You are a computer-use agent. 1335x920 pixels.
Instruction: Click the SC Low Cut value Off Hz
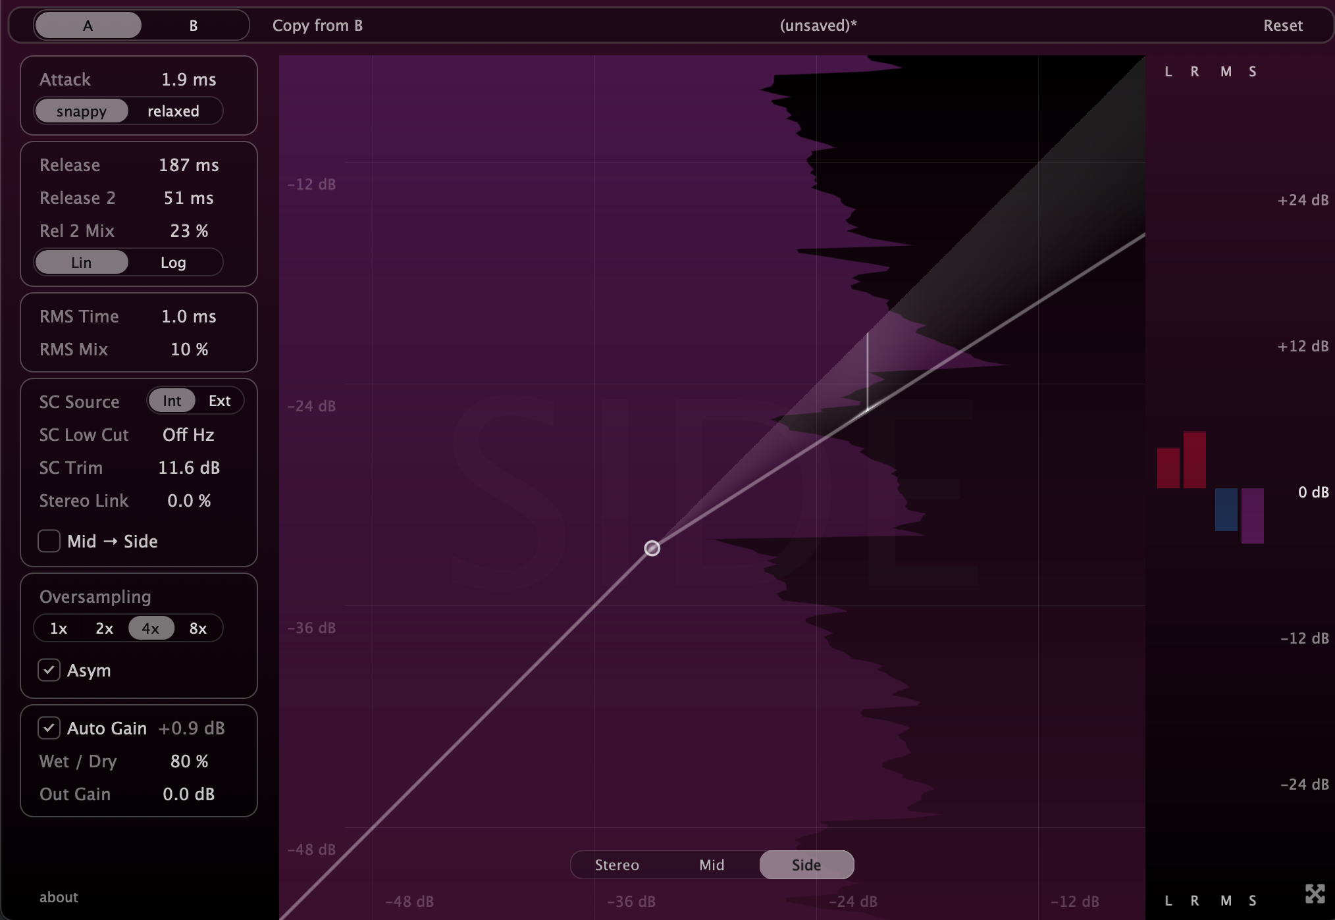189,435
